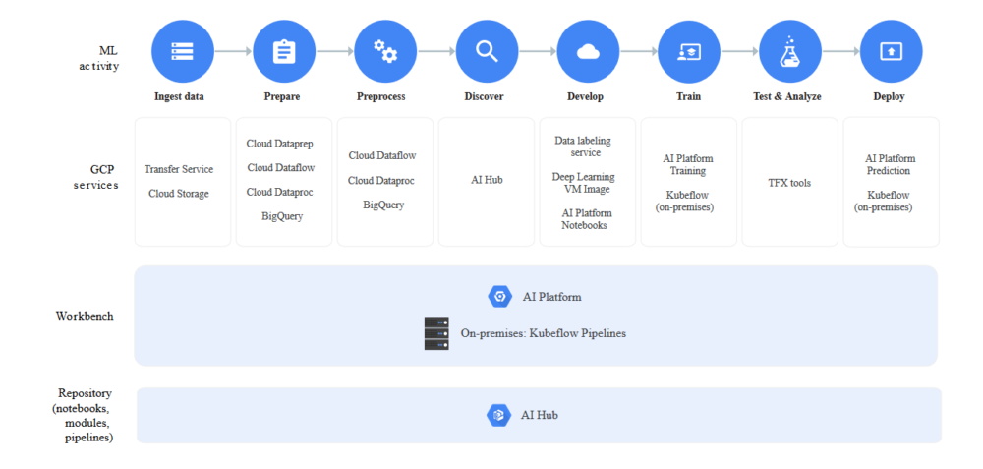This screenshot has width=983, height=469.
Task: Click the AI Hub logo in Repository
Action: click(x=499, y=415)
